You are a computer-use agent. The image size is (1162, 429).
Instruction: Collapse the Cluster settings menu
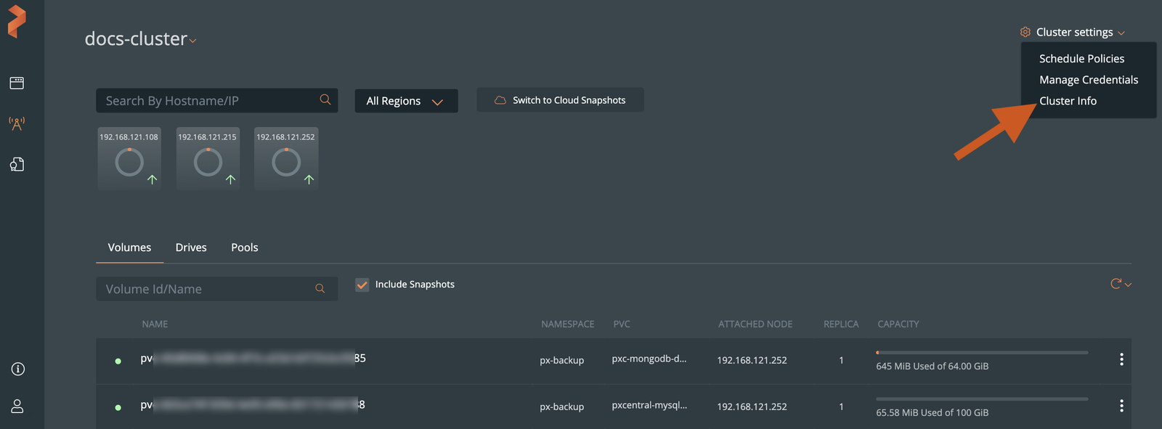[1073, 32]
